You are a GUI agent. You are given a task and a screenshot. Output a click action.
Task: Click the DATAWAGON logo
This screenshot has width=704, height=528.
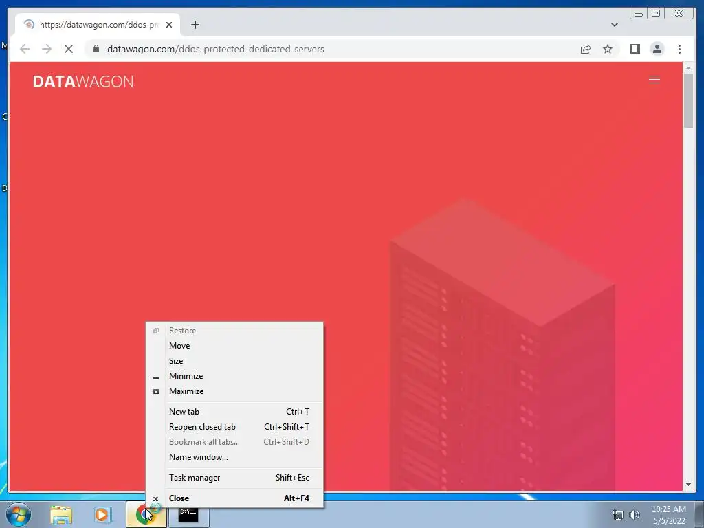(83, 81)
